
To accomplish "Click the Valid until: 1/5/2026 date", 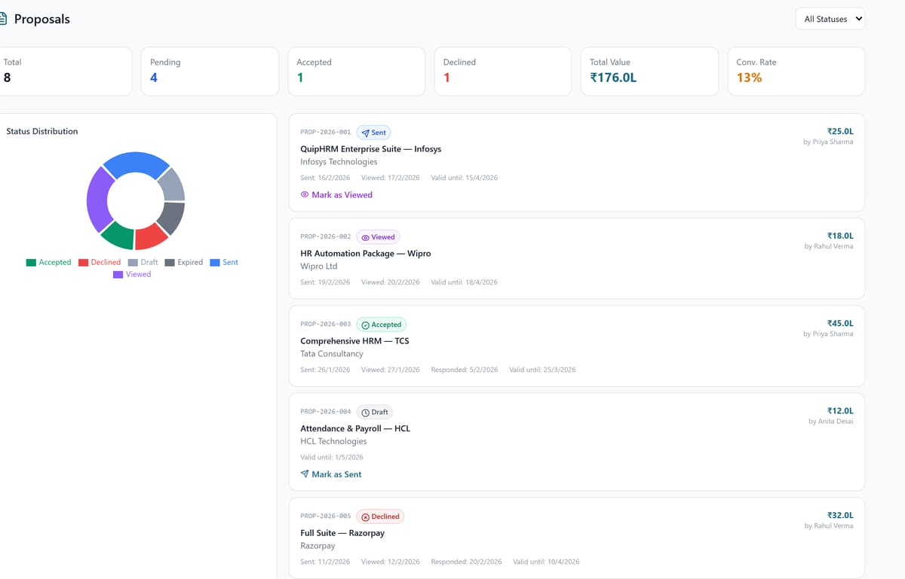I will pyautogui.click(x=332, y=457).
